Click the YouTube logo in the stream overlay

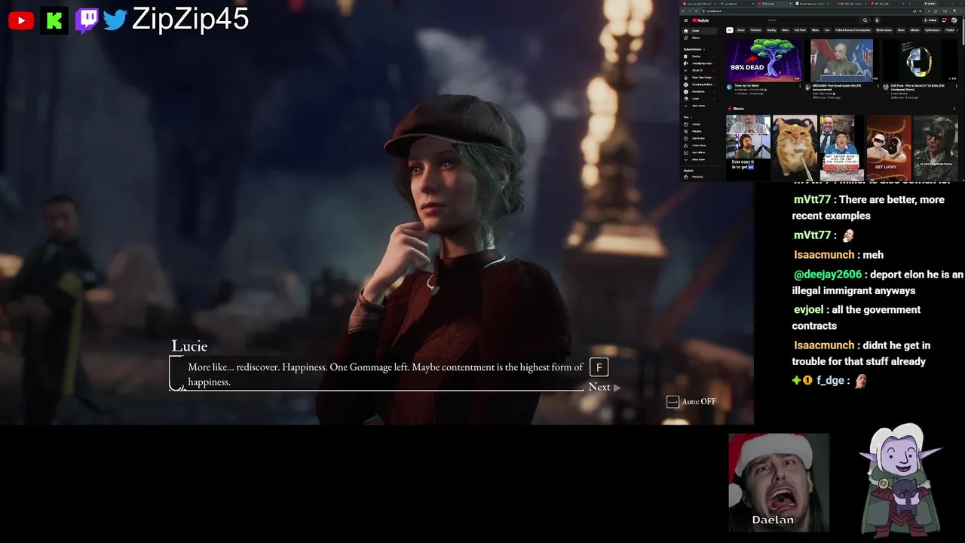(21, 20)
